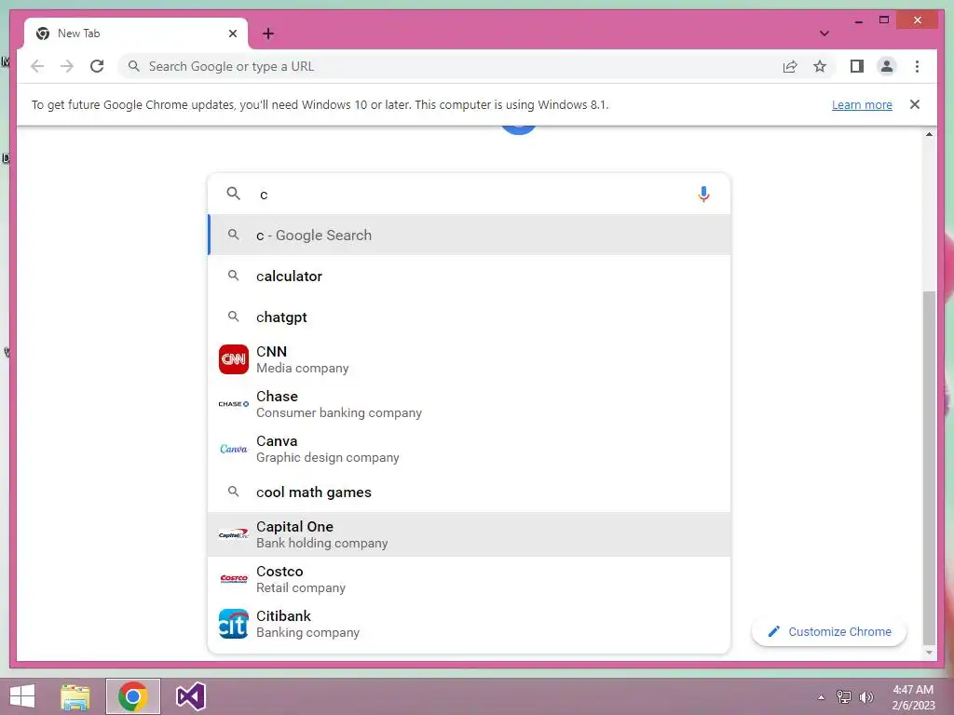
Task: Select the Citibank Banking company suggestion
Action: 469,624
